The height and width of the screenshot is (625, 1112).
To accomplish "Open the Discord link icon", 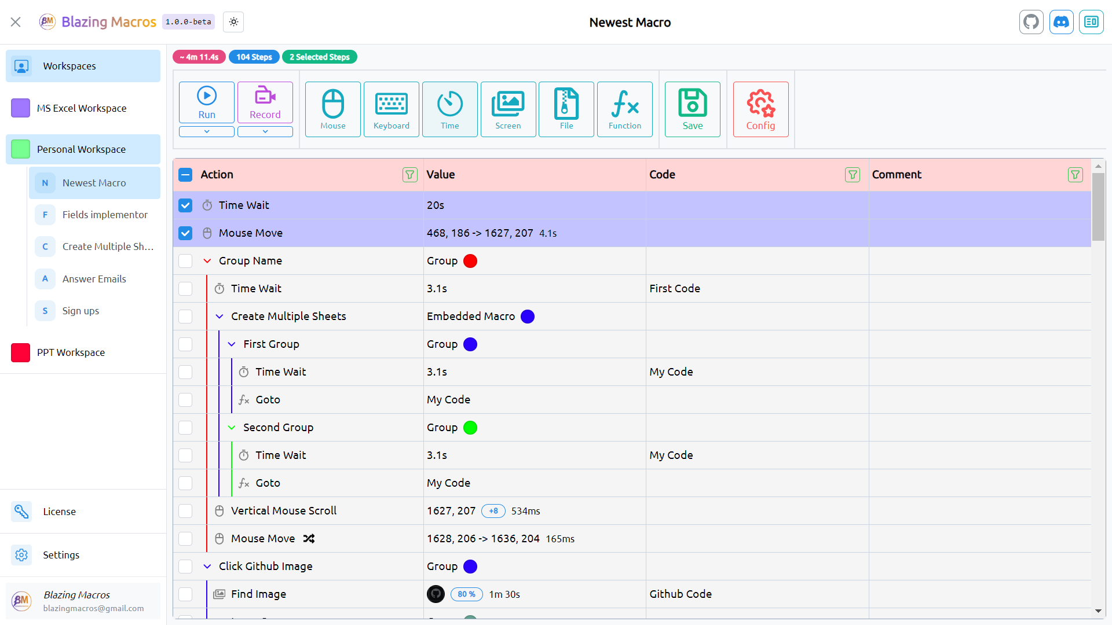I will pyautogui.click(x=1062, y=22).
